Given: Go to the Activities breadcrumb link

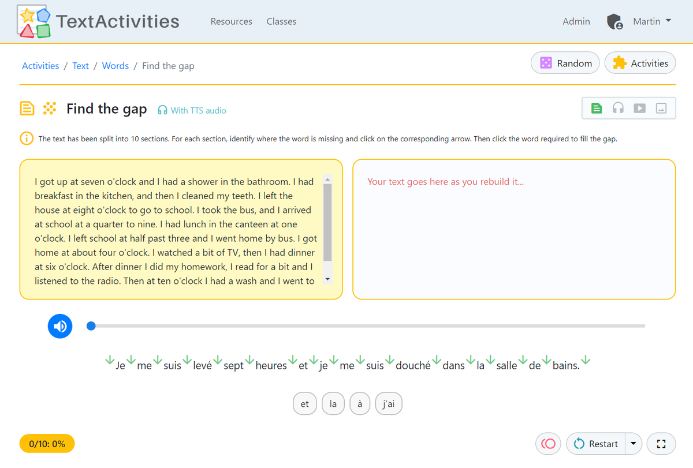Looking at the screenshot, I should coord(40,66).
